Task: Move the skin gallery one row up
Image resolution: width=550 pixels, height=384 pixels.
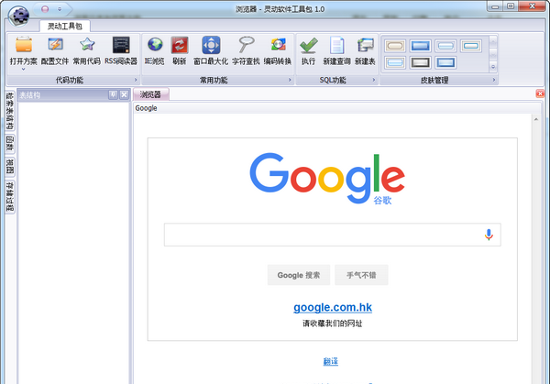Action: coord(493,42)
